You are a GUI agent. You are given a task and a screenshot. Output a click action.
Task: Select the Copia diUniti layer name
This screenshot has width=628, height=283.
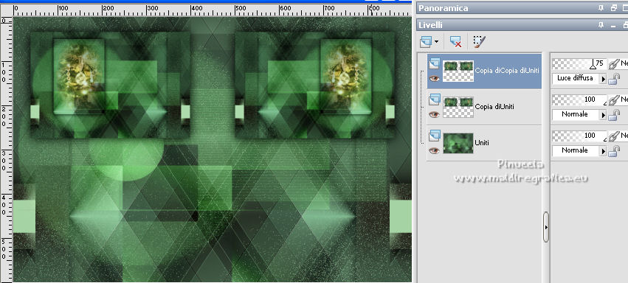click(494, 107)
